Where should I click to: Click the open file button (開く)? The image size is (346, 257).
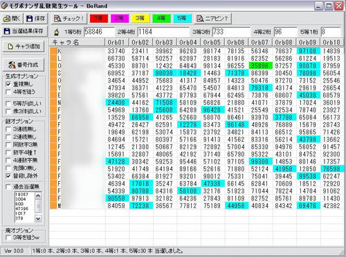click(12, 19)
